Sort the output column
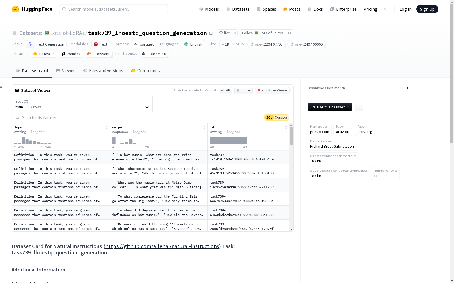 tap(205, 127)
